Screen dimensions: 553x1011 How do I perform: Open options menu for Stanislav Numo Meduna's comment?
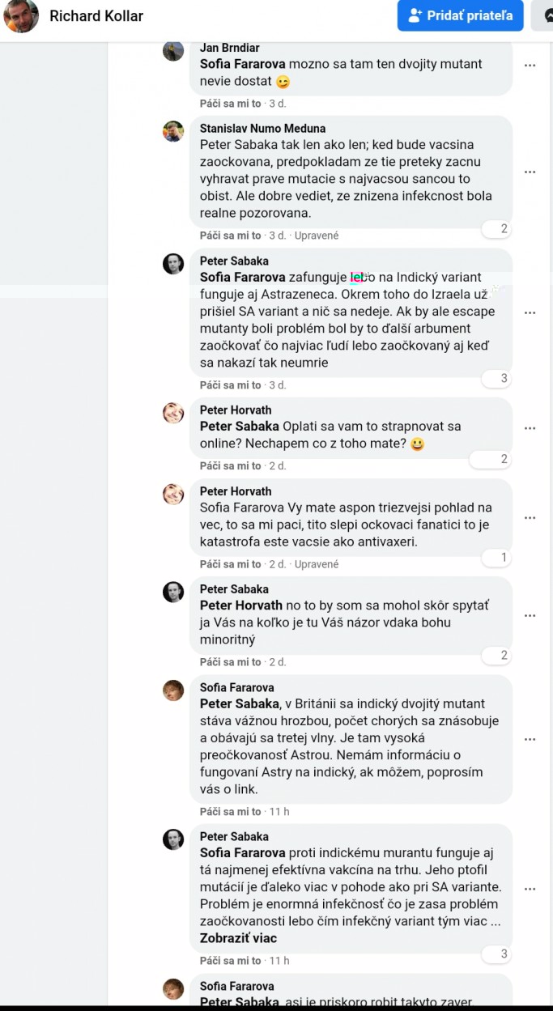530,172
